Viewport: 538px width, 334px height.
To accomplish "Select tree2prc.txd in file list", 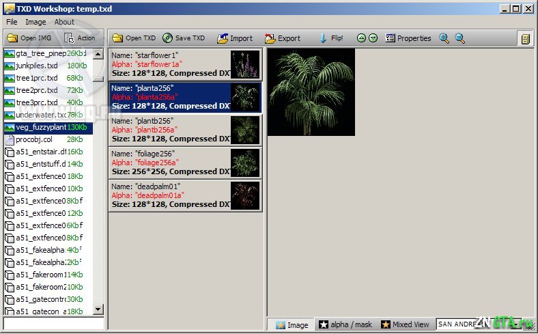I will (48, 91).
